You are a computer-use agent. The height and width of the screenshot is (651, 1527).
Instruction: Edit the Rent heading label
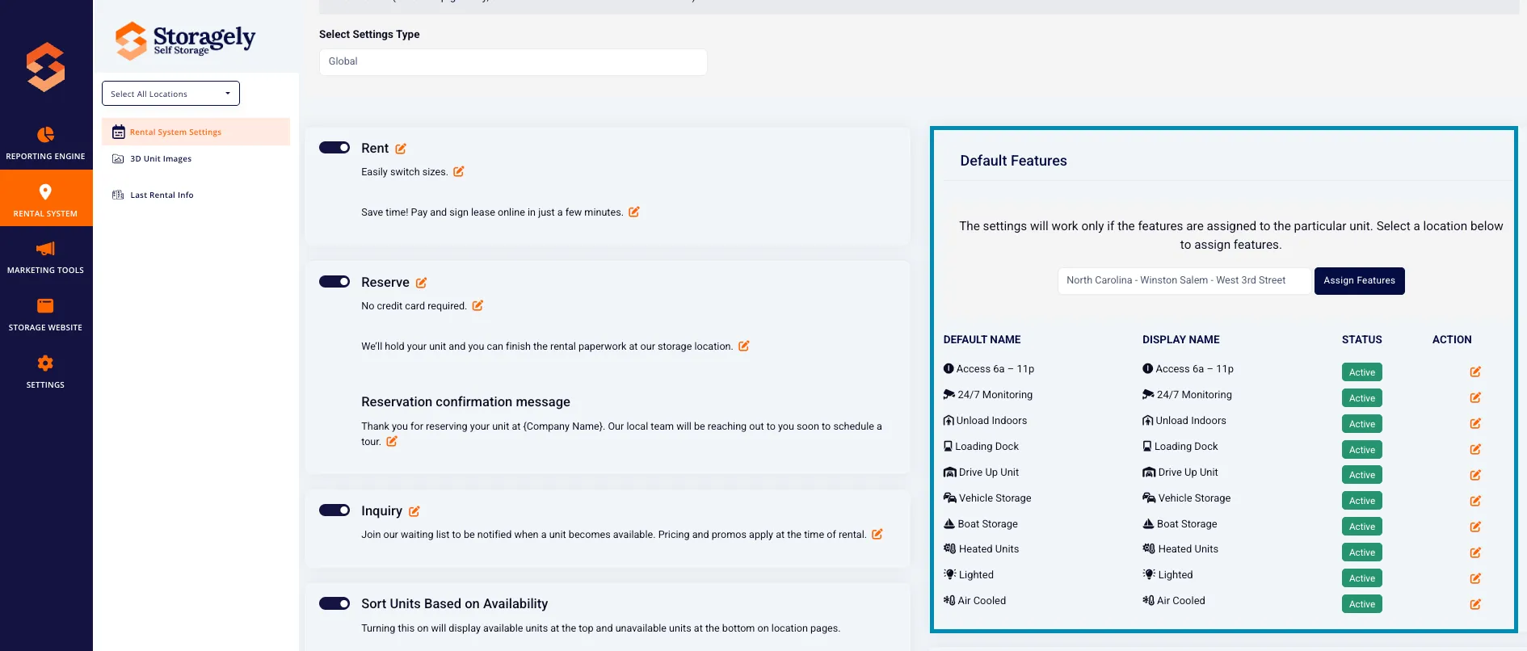pyautogui.click(x=401, y=149)
